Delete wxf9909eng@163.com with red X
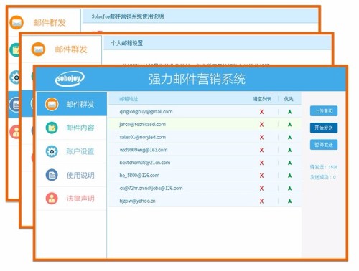 pos(261,150)
